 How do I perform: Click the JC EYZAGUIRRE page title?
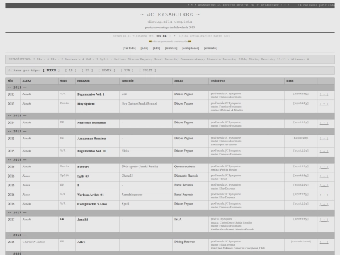click(170, 14)
